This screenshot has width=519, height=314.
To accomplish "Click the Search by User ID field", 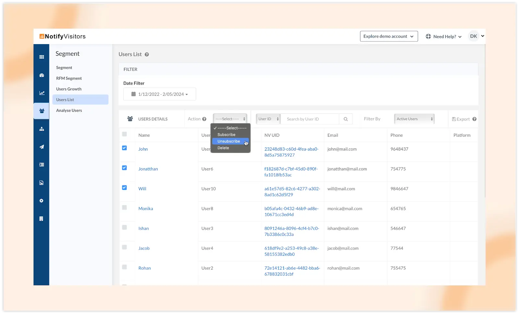I will [x=309, y=119].
